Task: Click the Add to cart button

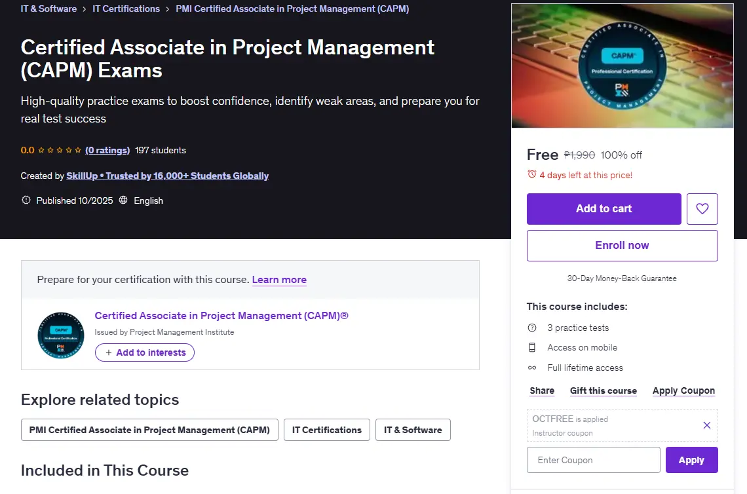Action: click(603, 208)
